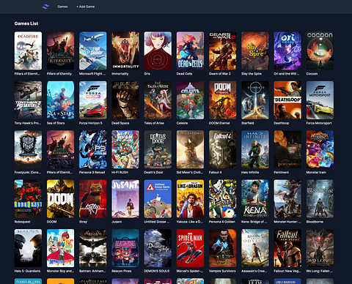This screenshot has height=284, width=352.
Task: Open the Slay the Spire cover
Action: coord(255,51)
